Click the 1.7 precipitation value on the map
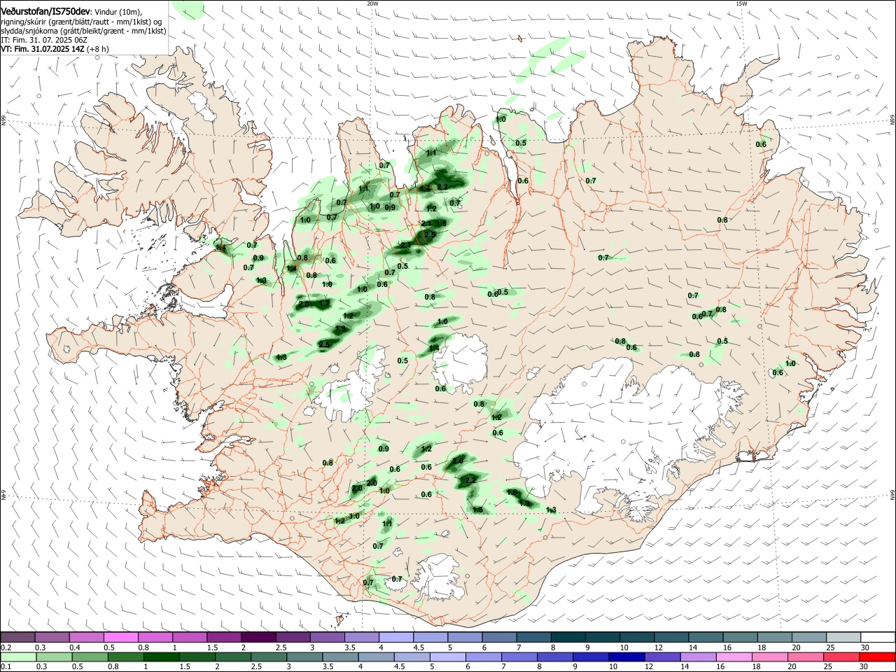896x672 pixels. pos(324,303)
